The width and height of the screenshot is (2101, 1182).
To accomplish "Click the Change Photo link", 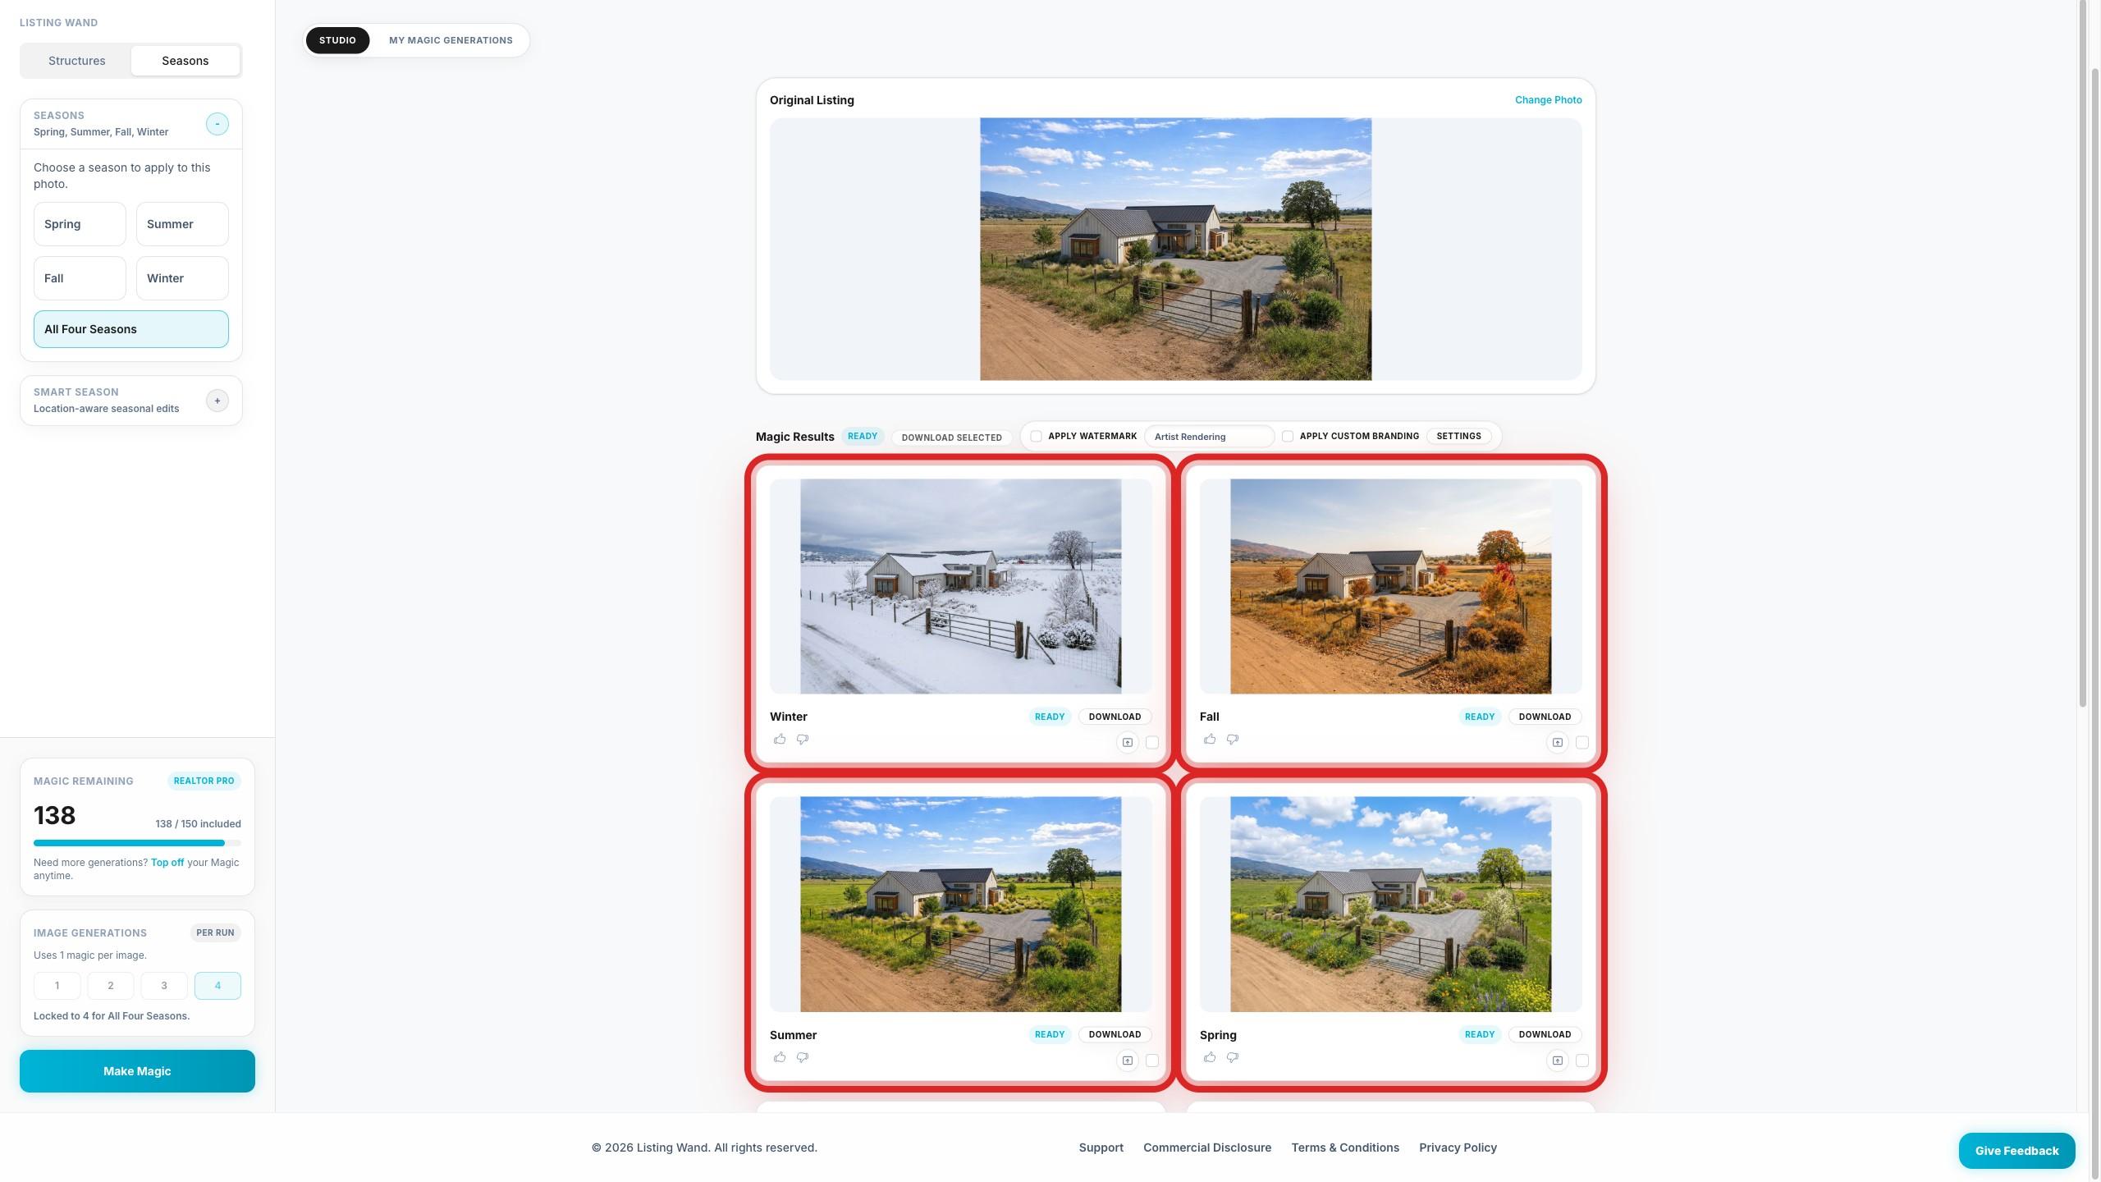I will pos(1548,100).
